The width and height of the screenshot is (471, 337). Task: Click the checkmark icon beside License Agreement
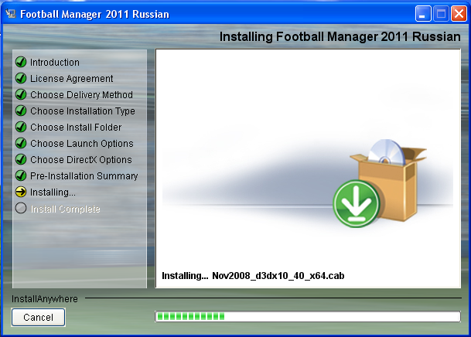point(21,78)
